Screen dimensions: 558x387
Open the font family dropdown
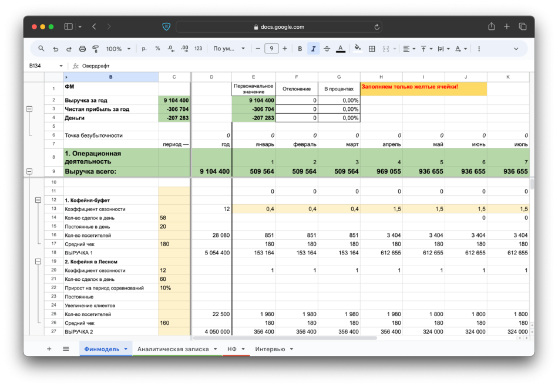pyautogui.click(x=225, y=49)
